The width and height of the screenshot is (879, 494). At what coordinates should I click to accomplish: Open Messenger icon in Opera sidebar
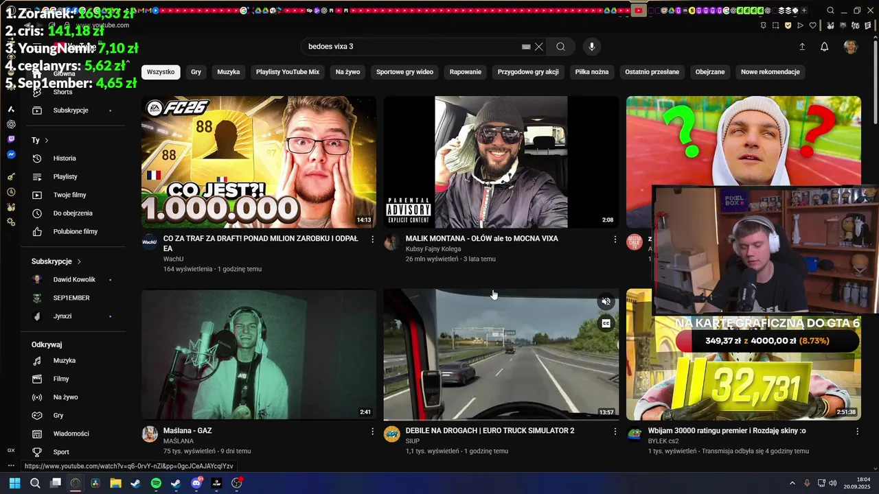tap(11, 155)
